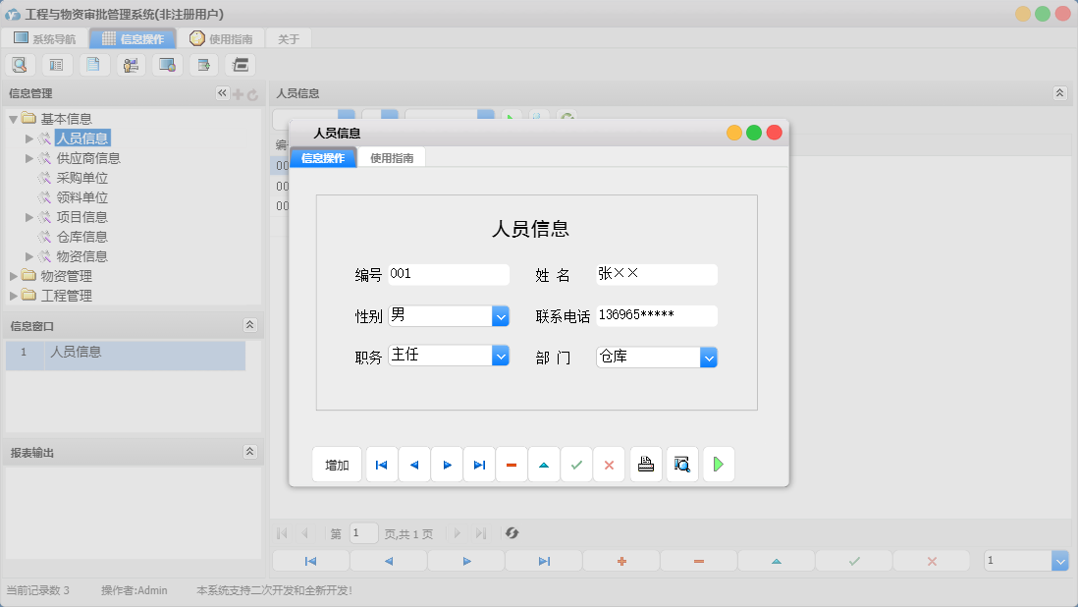Image resolution: width=1078 pixels, height=607 pixels.
Task: Click the green execute arrow in the dialog
Action: [x=718, y=464]
